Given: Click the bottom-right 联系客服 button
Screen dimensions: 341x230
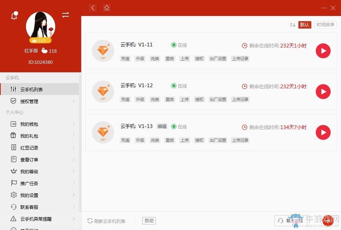Looking at the screenshot, I should 291,221.
